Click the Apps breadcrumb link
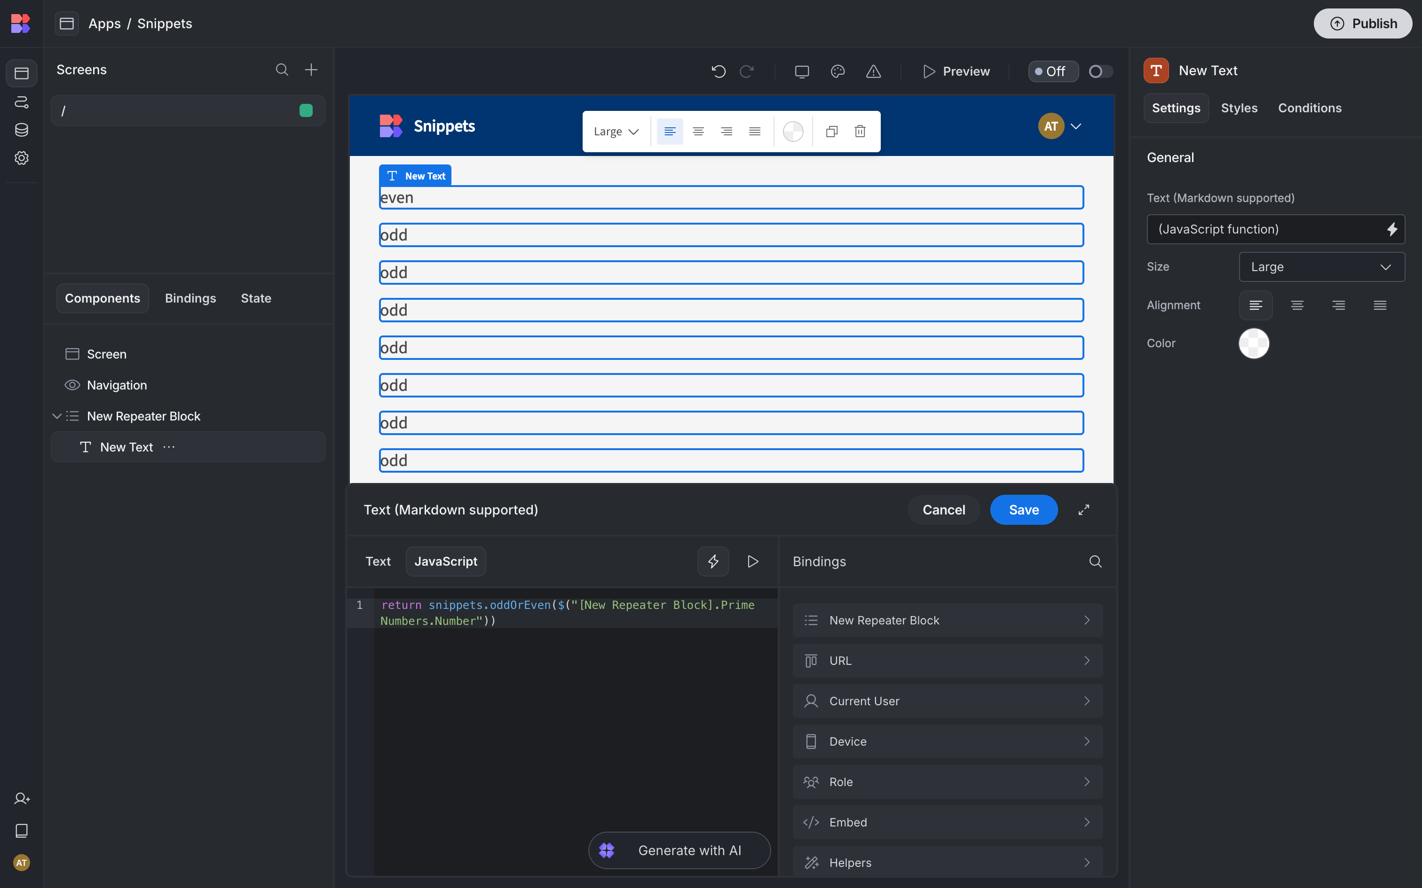This screenshot has height=888, width=1422. coord(104,23)
